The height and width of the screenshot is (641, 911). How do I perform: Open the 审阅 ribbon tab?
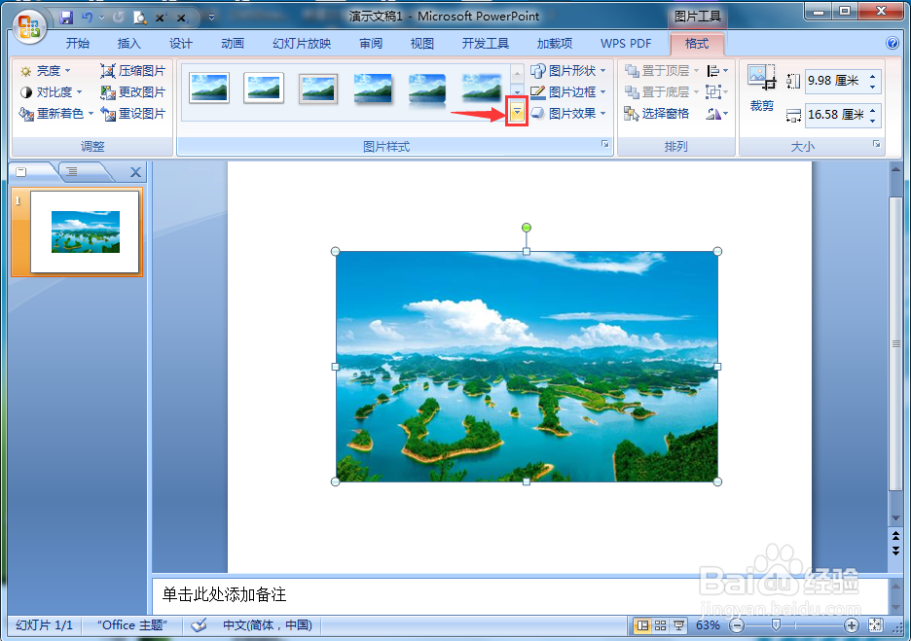pyautogui.click(x=371, y=44)
